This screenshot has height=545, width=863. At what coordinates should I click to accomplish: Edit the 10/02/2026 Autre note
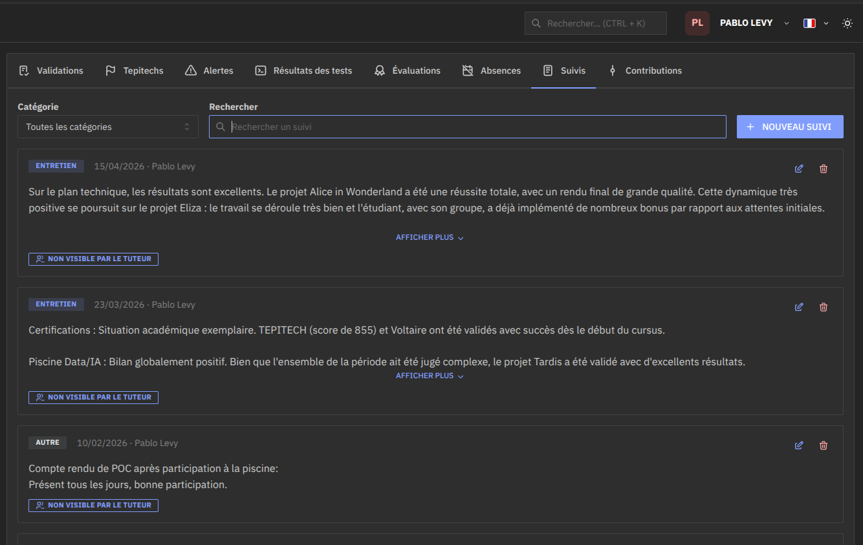point(799,445)
